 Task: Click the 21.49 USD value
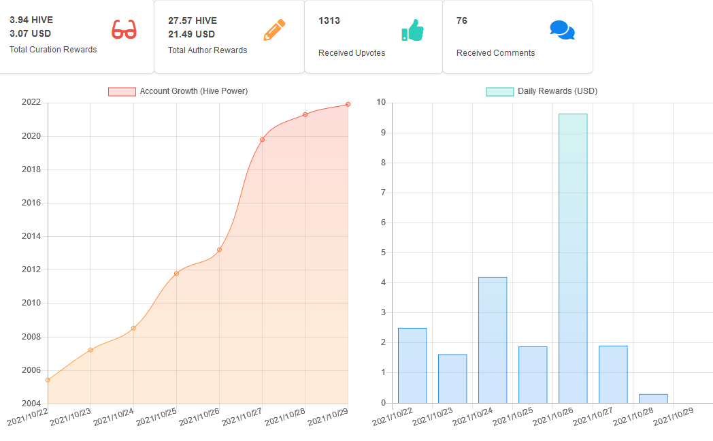191,35
